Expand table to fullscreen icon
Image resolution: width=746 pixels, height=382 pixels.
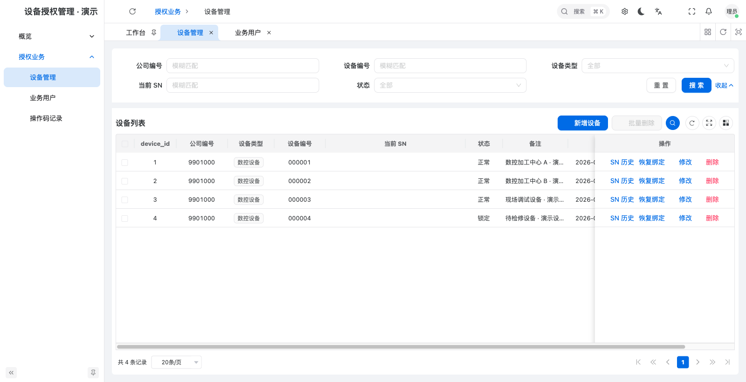709,123
